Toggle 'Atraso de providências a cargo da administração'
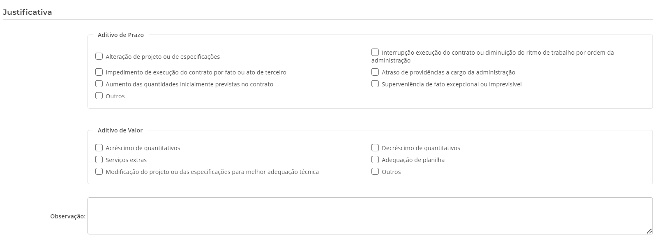 tap(375, 72)
